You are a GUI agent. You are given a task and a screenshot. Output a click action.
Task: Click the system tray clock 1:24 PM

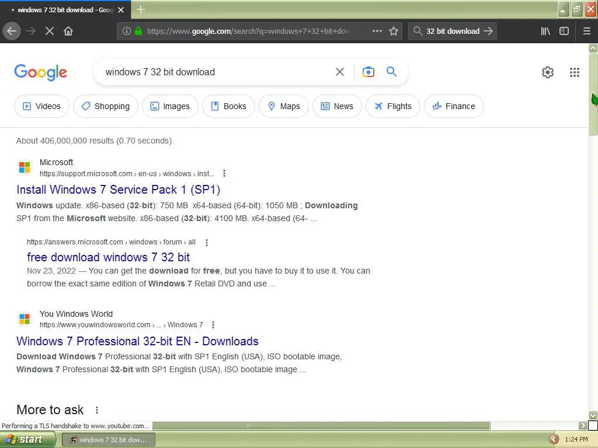(x=576, y=439)
